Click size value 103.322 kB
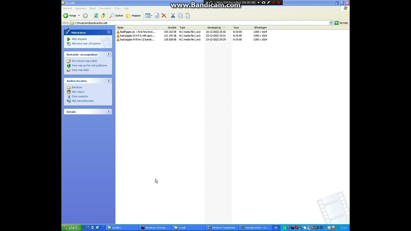 [x=170, y=32]
